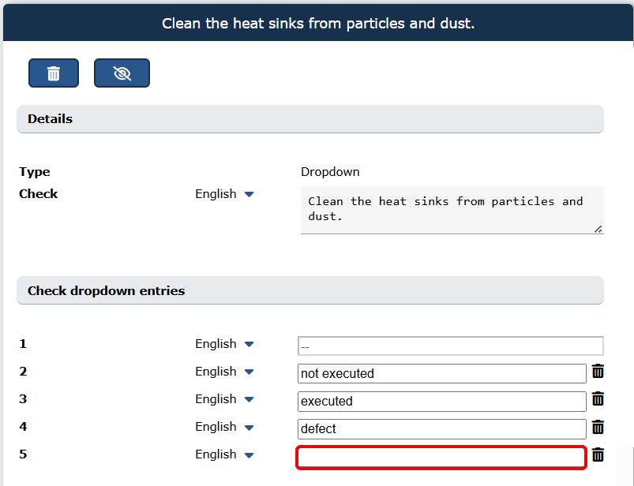Open English language dropdown for entry 2

(224, 372)
